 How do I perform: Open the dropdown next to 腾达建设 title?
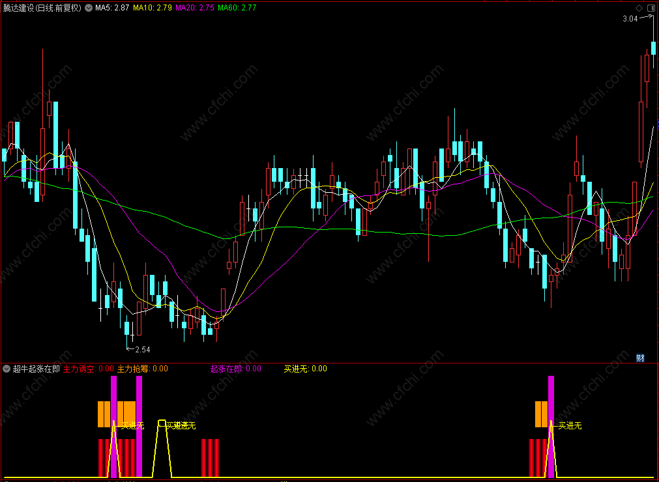pos(88,8)
